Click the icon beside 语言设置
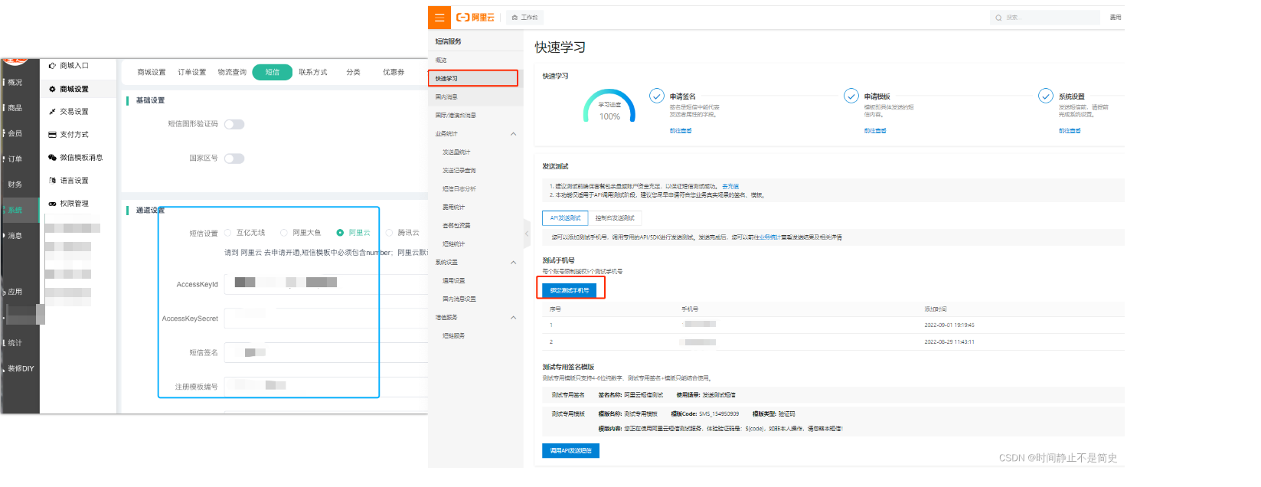 point(52,181)
